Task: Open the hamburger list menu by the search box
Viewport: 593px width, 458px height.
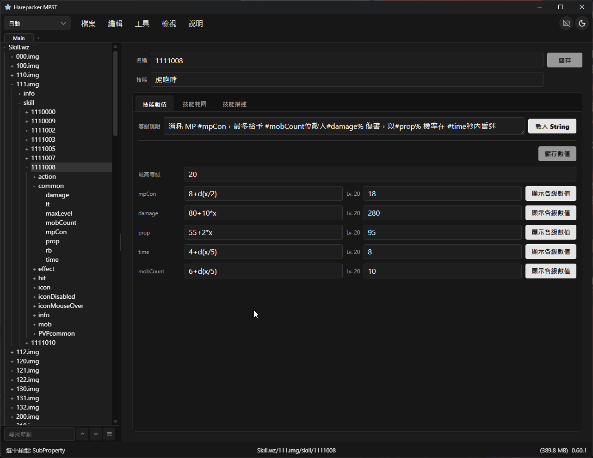Action: pos(109,434)
